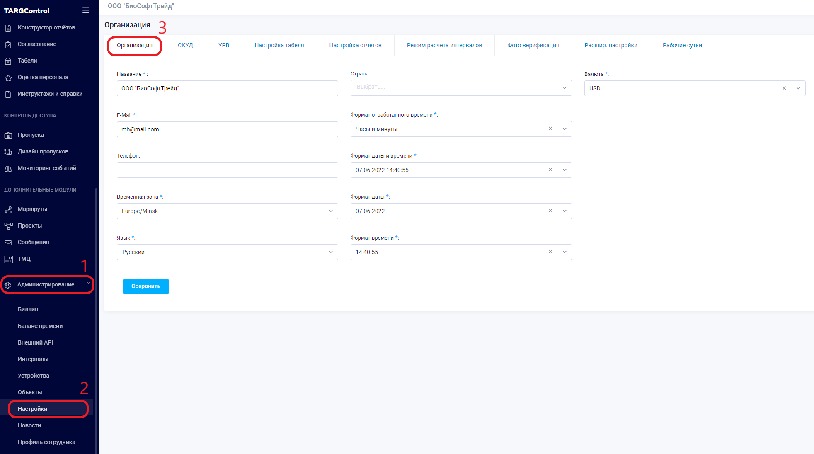Open the Настройка отчетов tab
The image size is (814, 454).
pyautogui.click(x=355, y=46)
